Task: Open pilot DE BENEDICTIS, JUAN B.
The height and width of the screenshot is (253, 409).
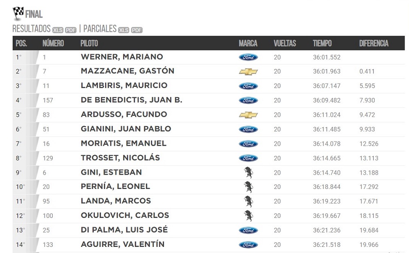Action: point(131,100)
